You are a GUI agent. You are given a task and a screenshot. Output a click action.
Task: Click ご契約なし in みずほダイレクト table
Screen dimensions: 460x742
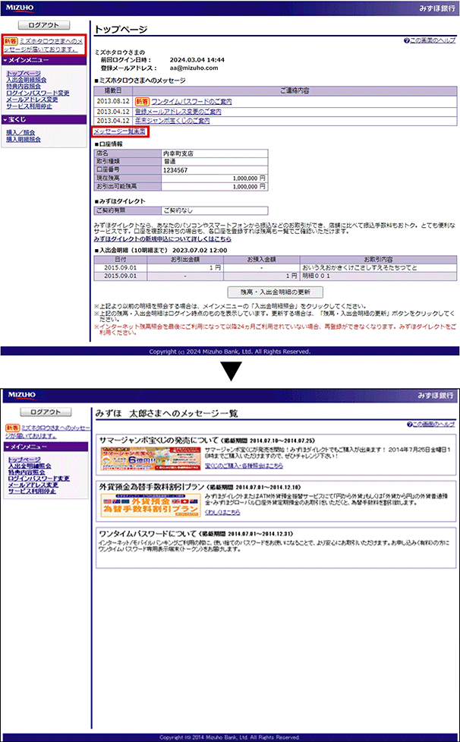coord(178,210)
